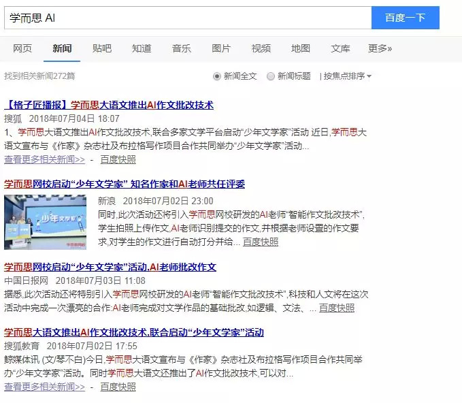Image resolution: width=462 pixels, height=403 pixels.
Task: Open 百度快照 for the 搜狐 07月04日 result
Action: (x=118, y=159)
